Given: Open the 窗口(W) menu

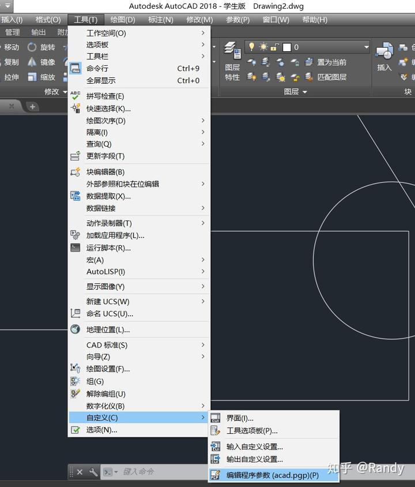Looking at the screenshot, I should click(x=276, y=20).
